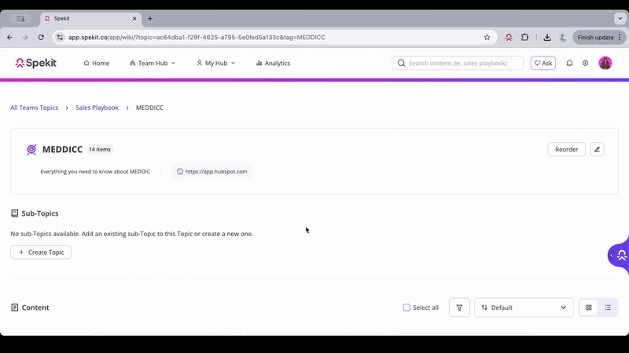Edit the MEDDICC topic with pencil icon

tap(597, 149)
